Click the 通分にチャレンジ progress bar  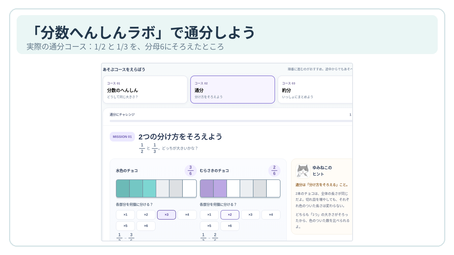pyautogui.click(x=231, y=121)
